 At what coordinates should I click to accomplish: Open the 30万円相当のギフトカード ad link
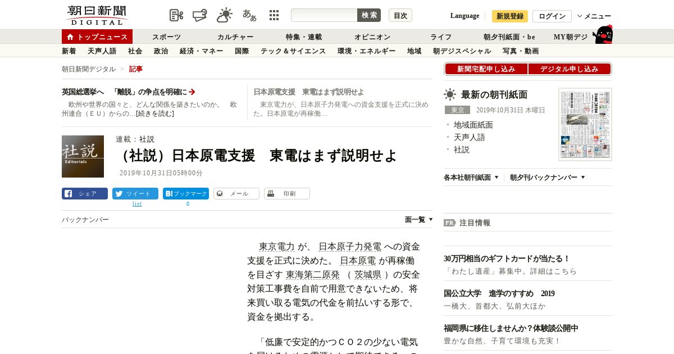pos(507,258)
